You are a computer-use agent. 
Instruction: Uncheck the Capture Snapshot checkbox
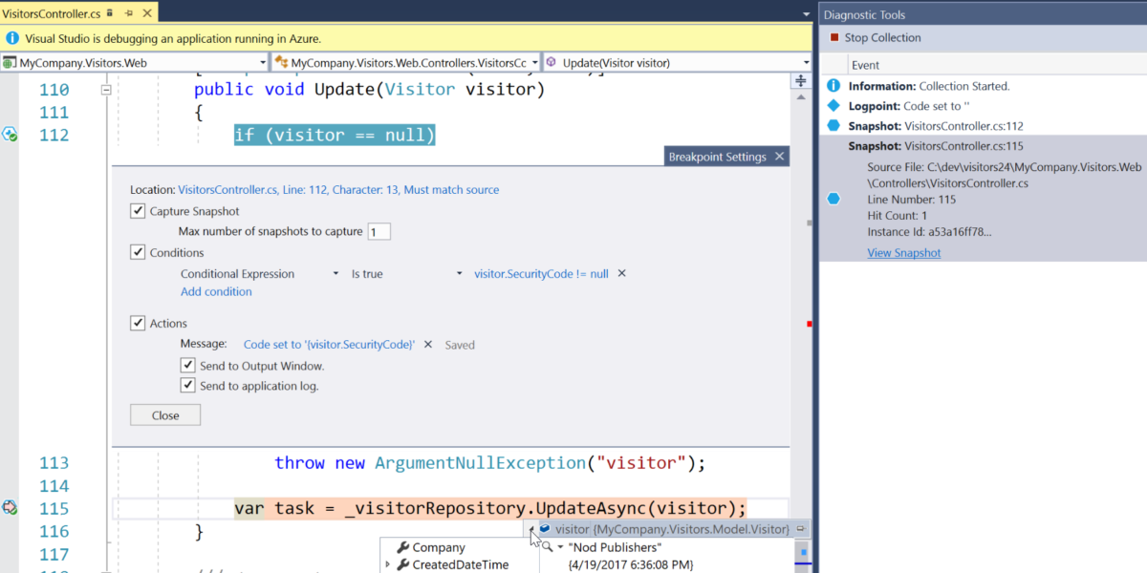click(136, 211)
